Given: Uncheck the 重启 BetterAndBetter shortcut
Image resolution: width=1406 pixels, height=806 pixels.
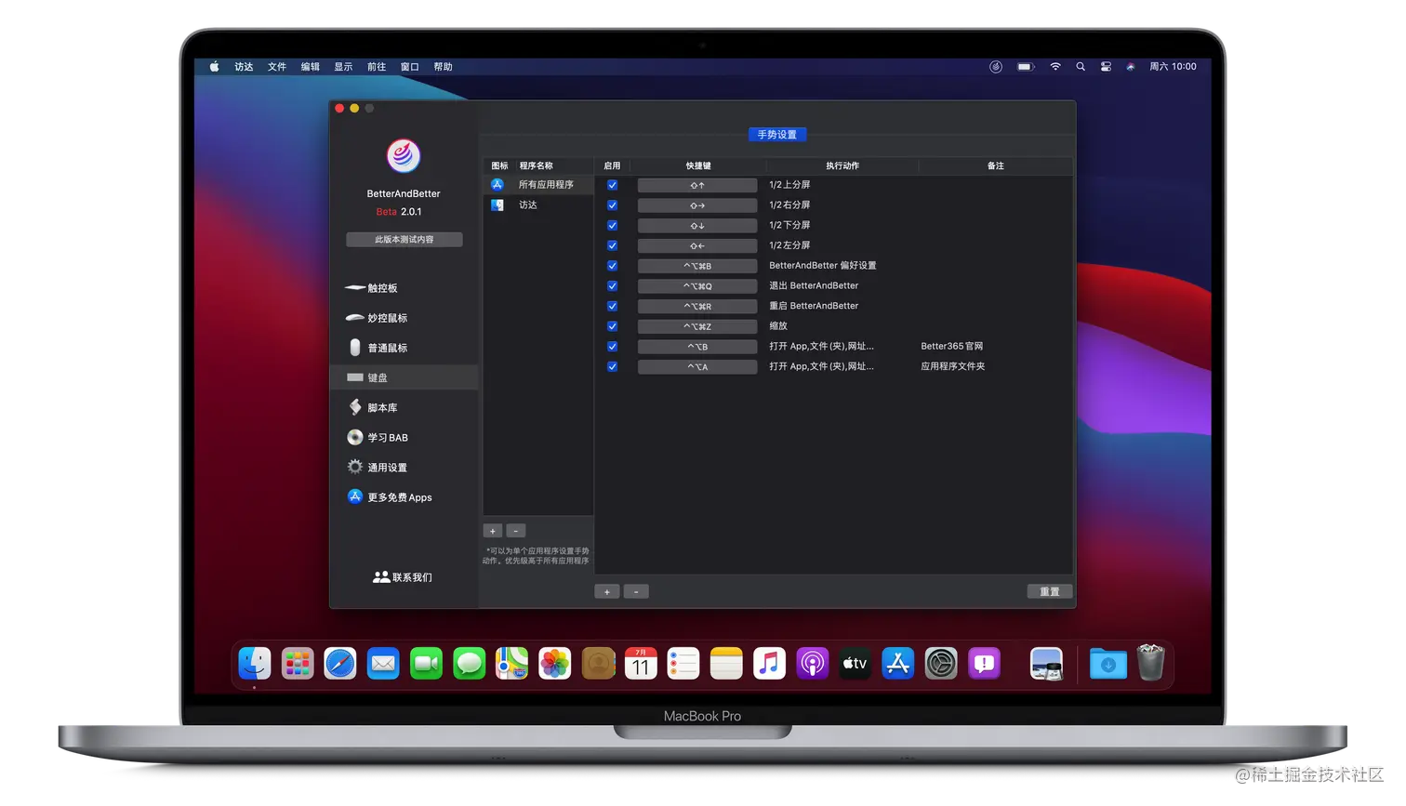Looking at the screenshot, I should pyautogui.click(x=612, y=306).
